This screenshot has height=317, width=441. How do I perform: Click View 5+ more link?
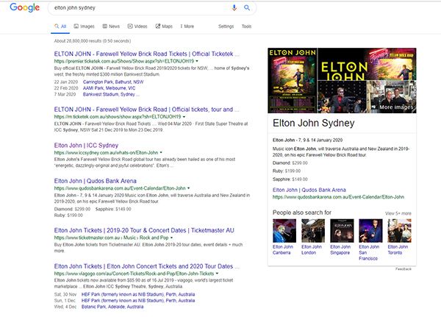point(398,213)
